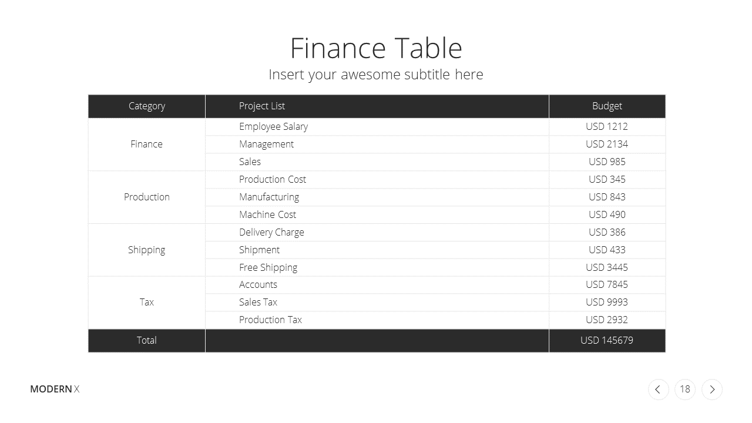The width and height of the screenshot is (752, 423).
Task: Select the Production category cell
Action: (147, 197)
